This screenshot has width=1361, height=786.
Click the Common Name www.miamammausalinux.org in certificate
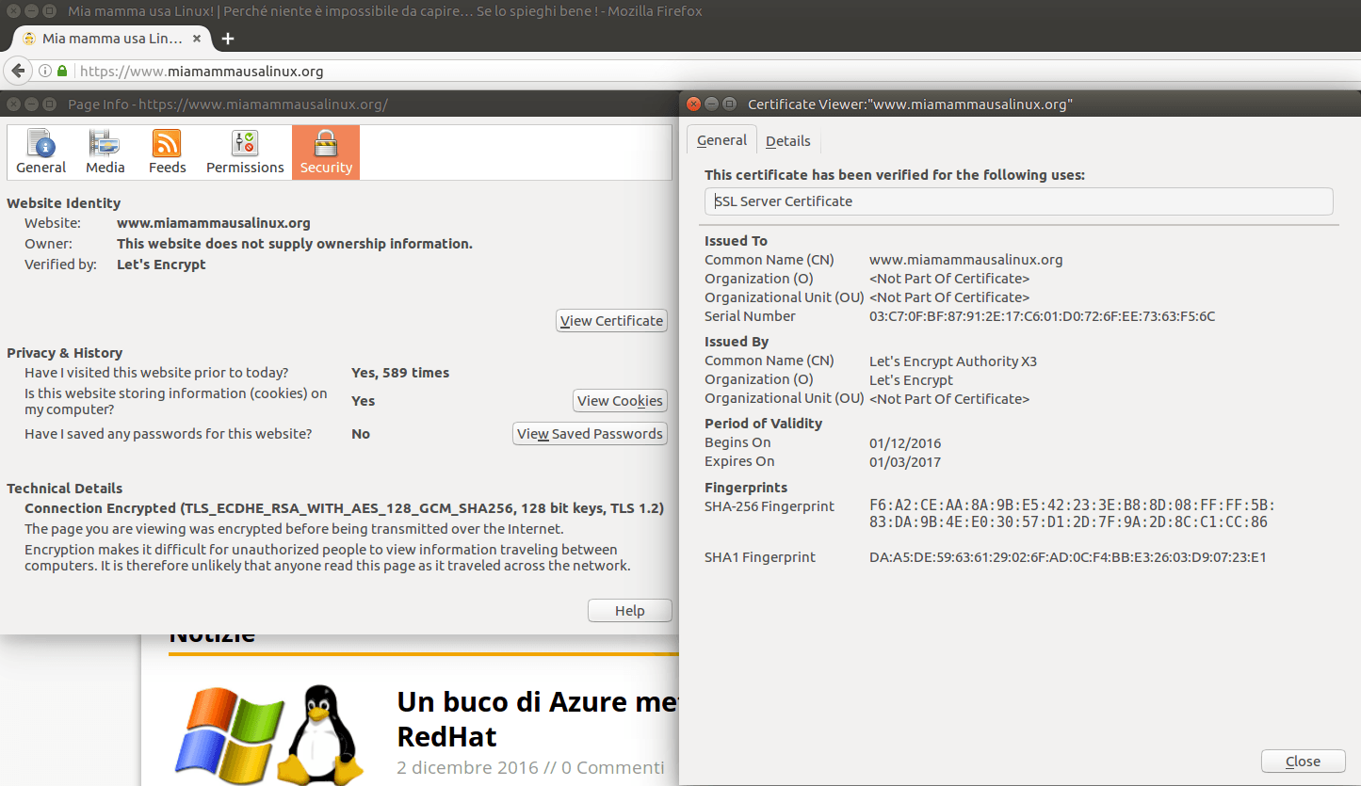965,260
